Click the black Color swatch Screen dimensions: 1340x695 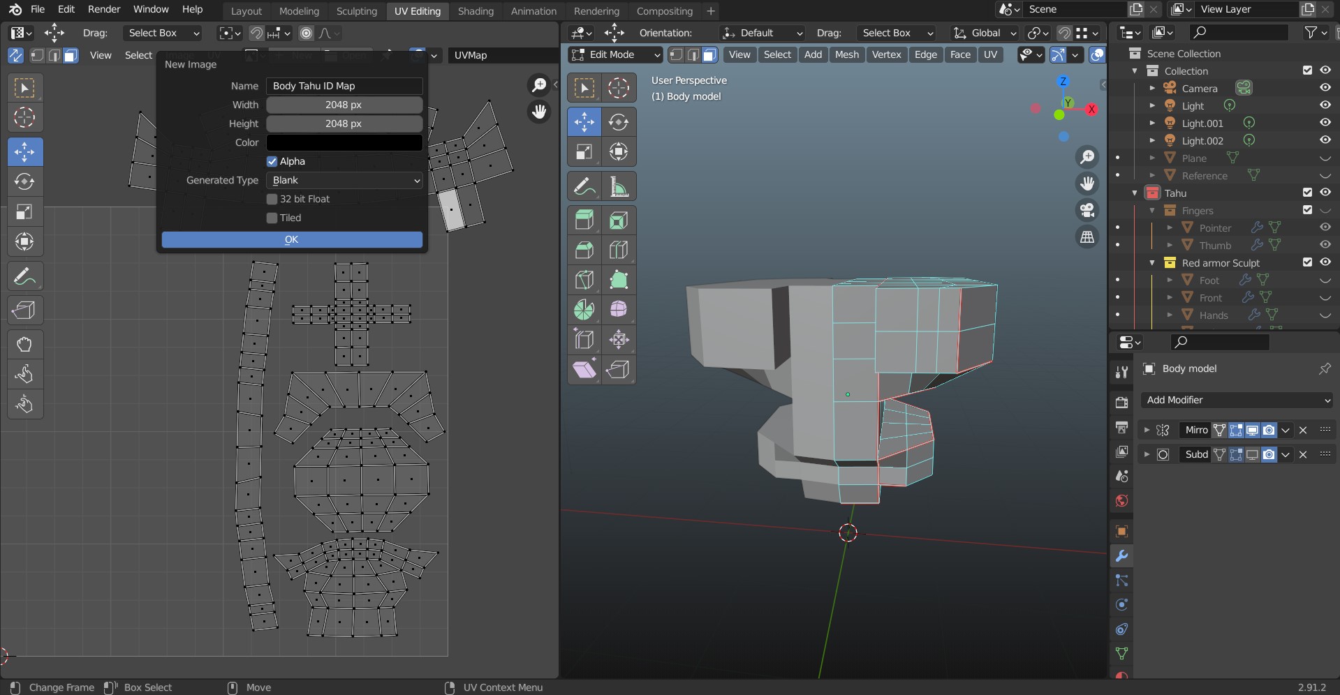tap(344, 142)
